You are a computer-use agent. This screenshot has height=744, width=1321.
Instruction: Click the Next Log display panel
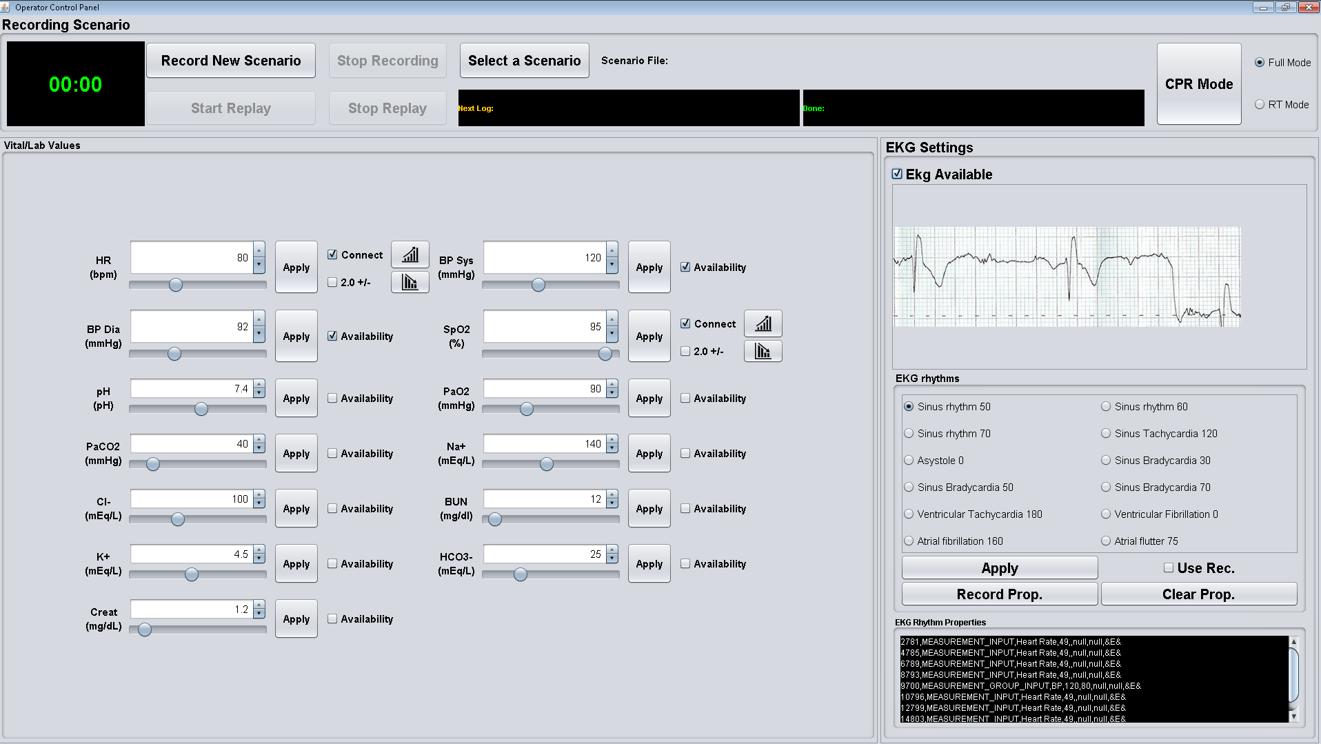(629, 108)
